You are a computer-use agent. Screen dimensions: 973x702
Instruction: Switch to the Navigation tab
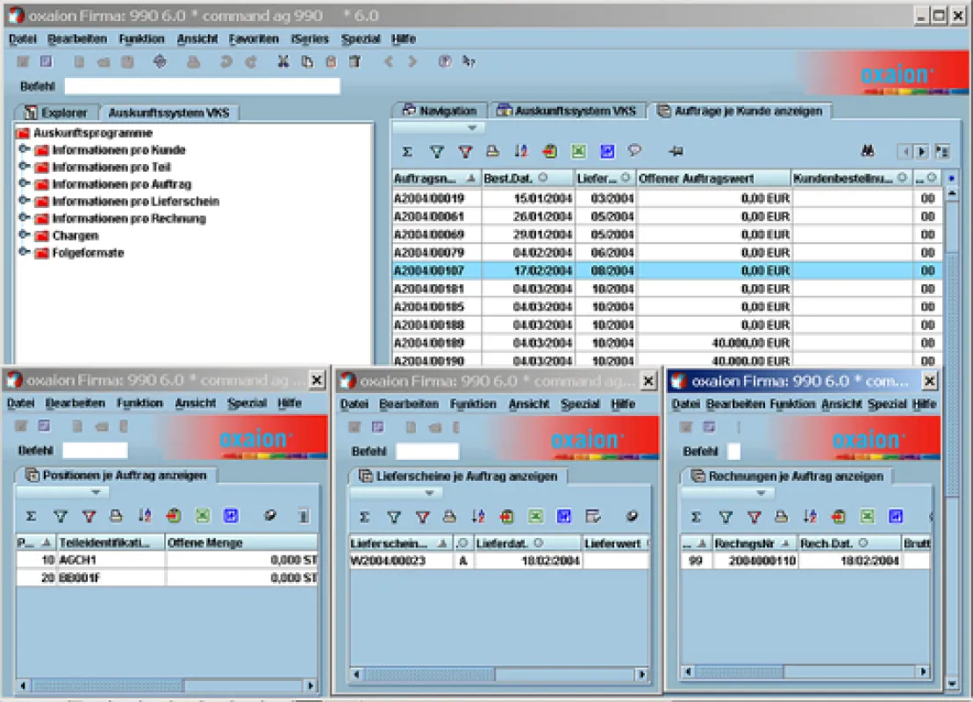(x=440, y=111)
